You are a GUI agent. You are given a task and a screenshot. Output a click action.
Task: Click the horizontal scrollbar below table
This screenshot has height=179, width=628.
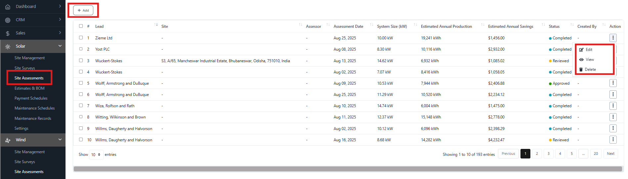coord(347,169)
